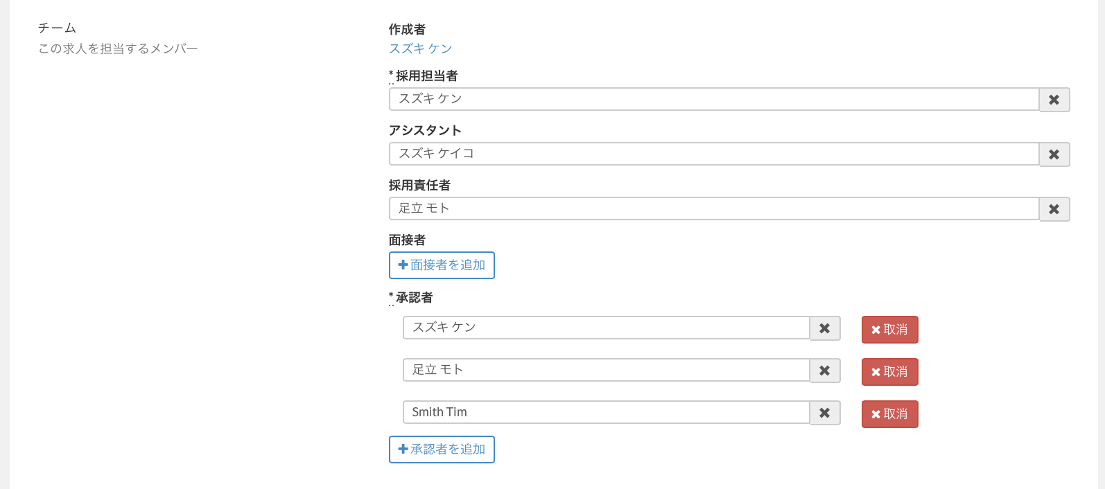Add an approver with 承認者を追加
Viewport: 1105px width, 489px height.
pyautogui.click(x=442, y=450)
